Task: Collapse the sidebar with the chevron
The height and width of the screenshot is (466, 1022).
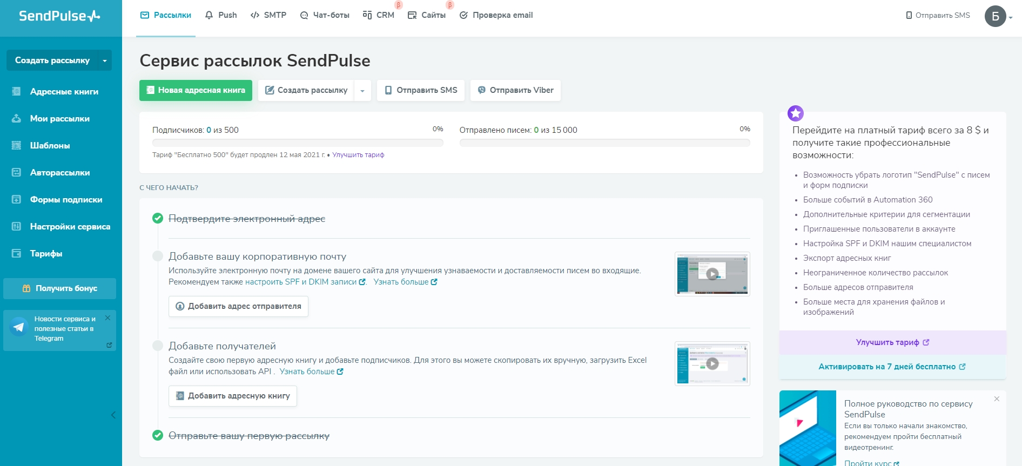Action: click(x=113, y=415)
